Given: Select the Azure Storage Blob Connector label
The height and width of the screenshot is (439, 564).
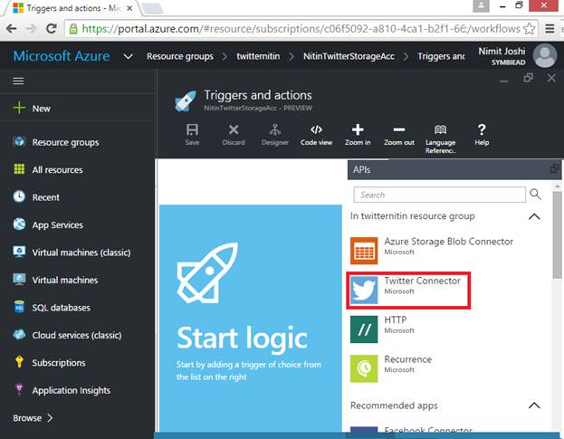Looking at the screenshot, I should tap(448, 242).
